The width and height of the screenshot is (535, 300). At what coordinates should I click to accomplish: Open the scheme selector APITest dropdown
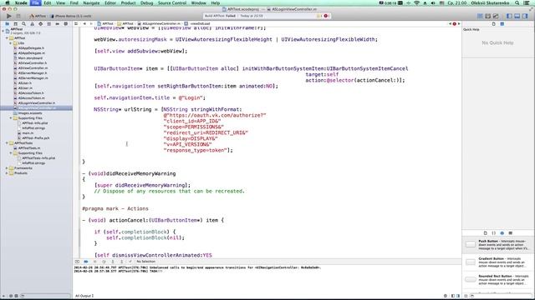click(x=38, y=16)
